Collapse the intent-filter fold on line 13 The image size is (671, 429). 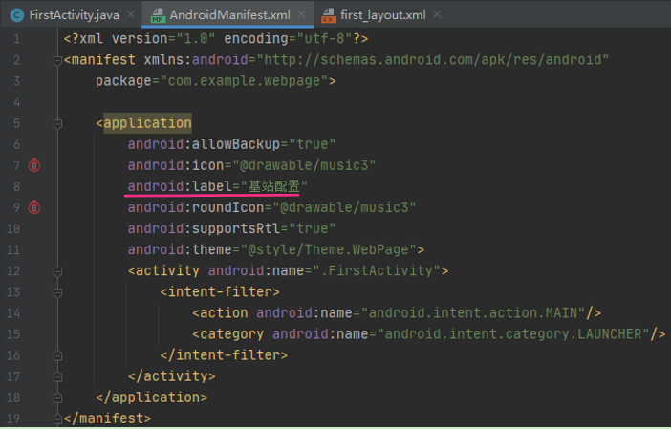point(57,293)
